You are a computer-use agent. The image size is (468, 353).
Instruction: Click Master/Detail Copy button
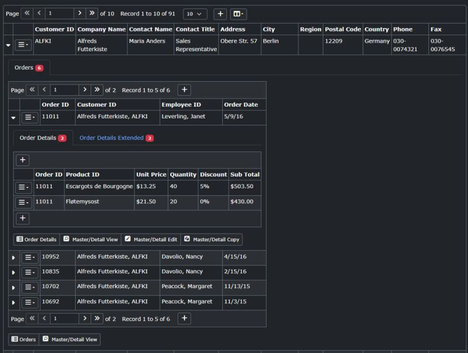click(x=212, y=240)
